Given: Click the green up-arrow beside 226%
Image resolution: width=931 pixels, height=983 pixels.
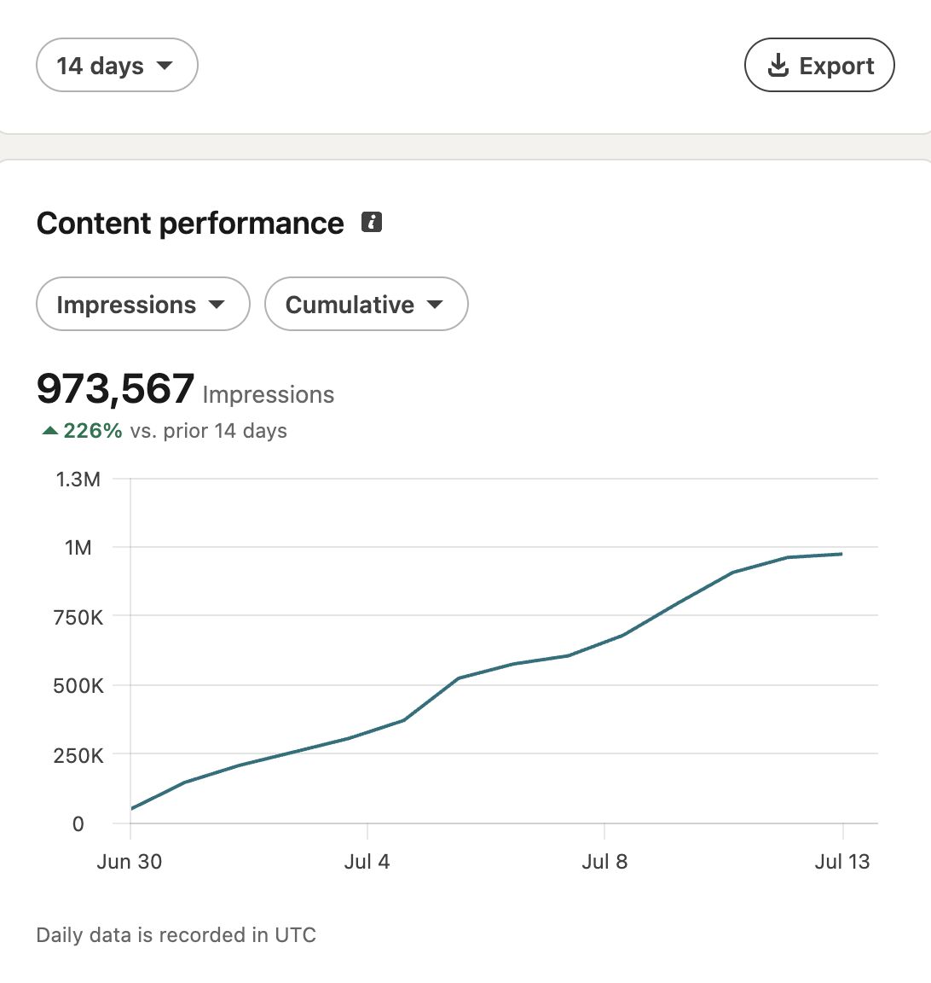Looking at the screenshot, I should (50, 431).
